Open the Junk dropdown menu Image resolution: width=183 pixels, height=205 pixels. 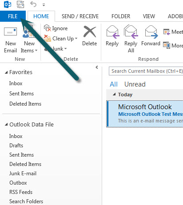[x=56, y=49]
